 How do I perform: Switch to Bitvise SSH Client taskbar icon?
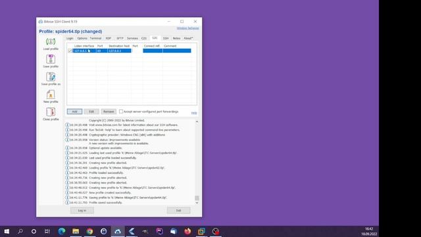[x=118, y=231]
